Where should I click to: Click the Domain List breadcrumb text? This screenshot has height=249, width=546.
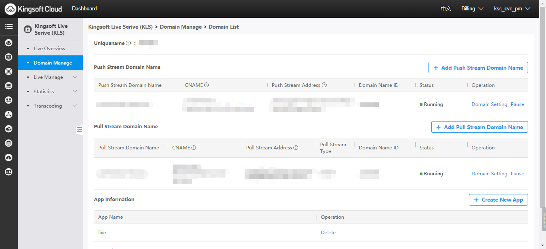224,27
